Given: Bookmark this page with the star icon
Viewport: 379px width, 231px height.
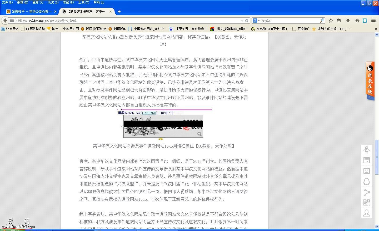Looking at the screenshot, I should (x=331, y=20).
